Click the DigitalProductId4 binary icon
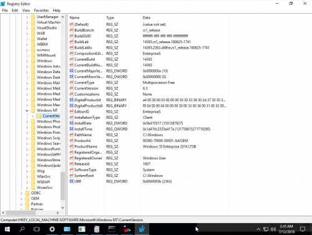Image resolution: width=312 pixels, height=235 pixels. click(x=71, y=106)
